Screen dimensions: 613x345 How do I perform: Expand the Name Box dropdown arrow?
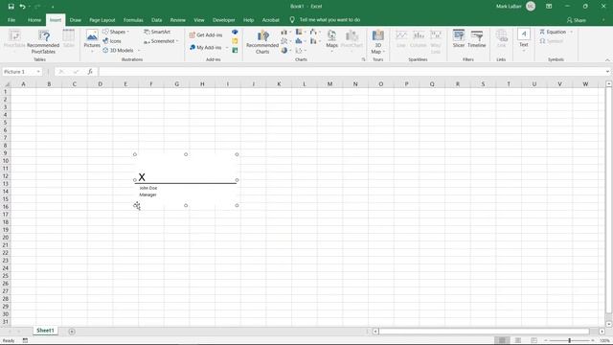pos(38,72)
